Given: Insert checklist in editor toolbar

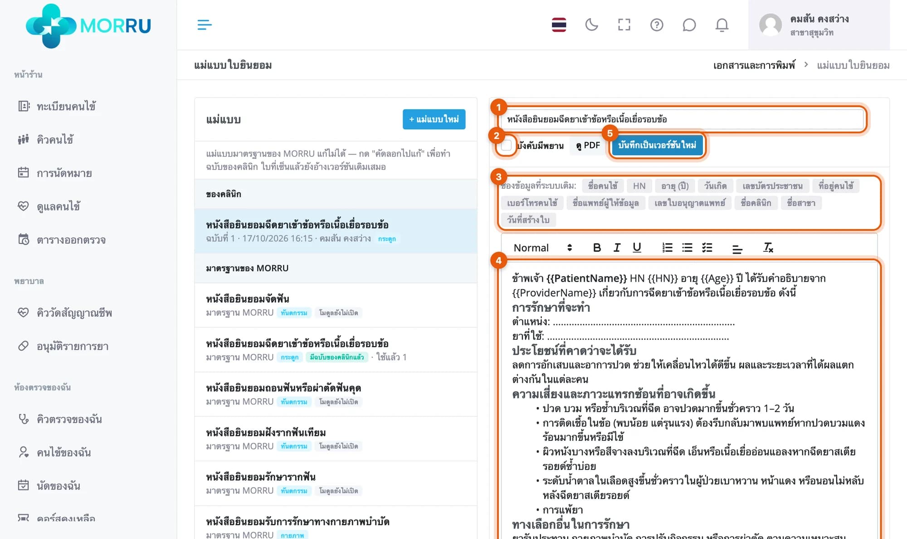Looking at the screenshot, I should (x=707, y=247).
